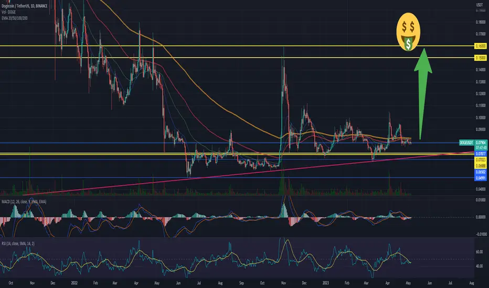Click the 0.17000 price axis tick

pyautogui.click(x=481, y=34)
